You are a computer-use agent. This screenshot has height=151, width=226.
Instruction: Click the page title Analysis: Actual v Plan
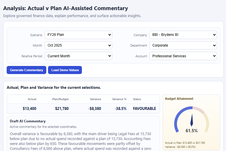(66, 8)
